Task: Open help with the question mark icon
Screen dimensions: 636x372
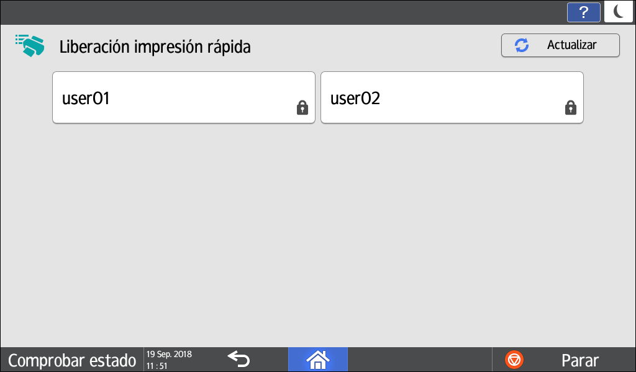Action: coord(583,12)
